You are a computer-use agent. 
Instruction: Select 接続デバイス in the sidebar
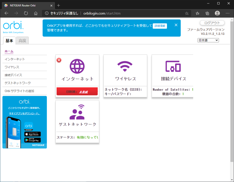tap(13, 75)
